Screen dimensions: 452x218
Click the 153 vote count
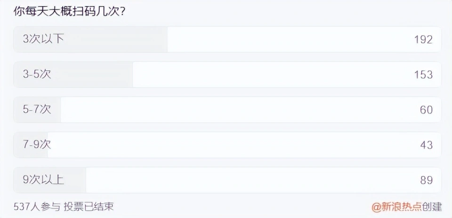click(x=423, y=75)
